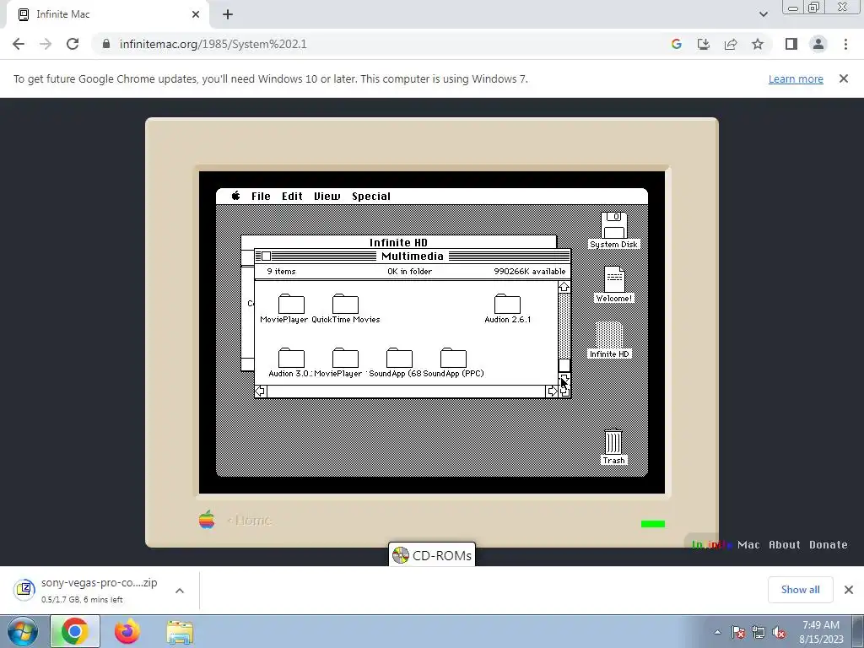Click the Infinite HD window title bar

point(398,242)
